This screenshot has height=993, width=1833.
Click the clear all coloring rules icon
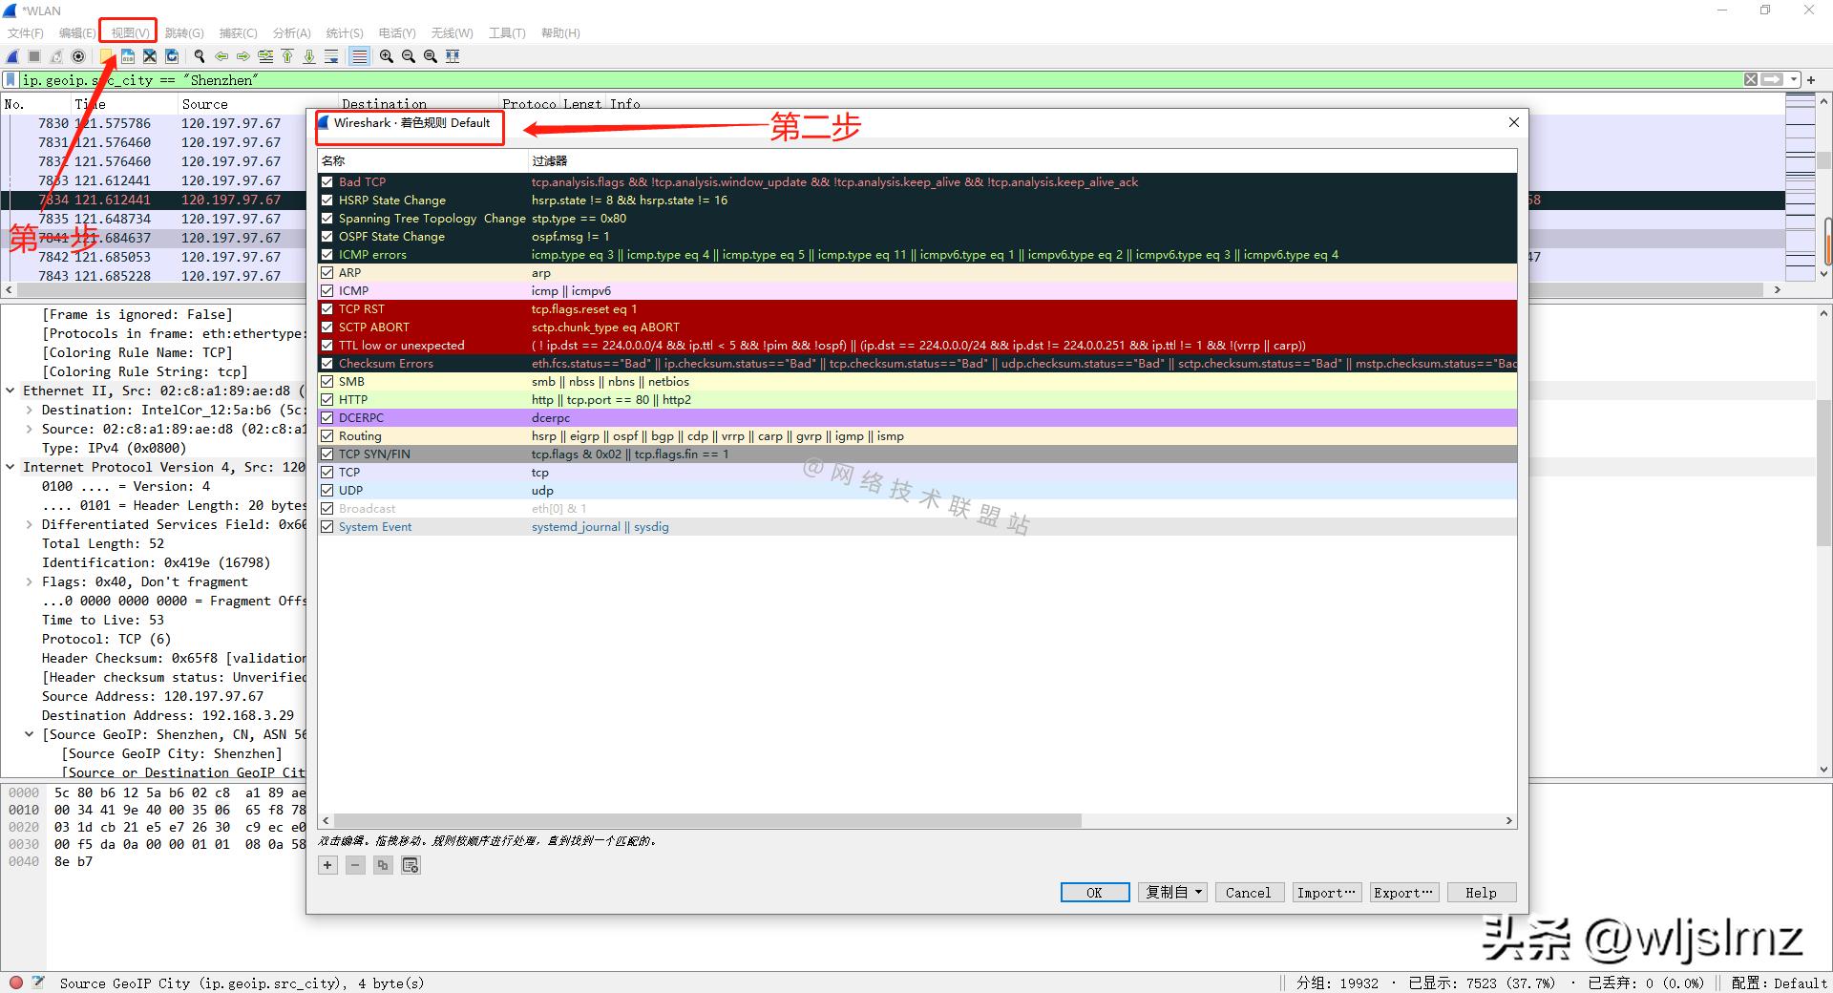pos(411,865)
